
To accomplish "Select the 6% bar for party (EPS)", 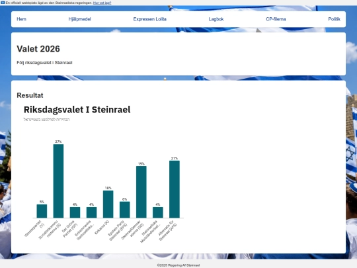I will tap(125, 210).
